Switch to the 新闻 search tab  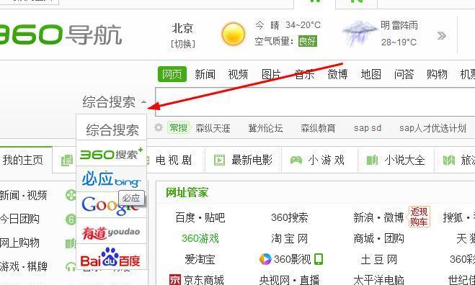tap(205, 74)
